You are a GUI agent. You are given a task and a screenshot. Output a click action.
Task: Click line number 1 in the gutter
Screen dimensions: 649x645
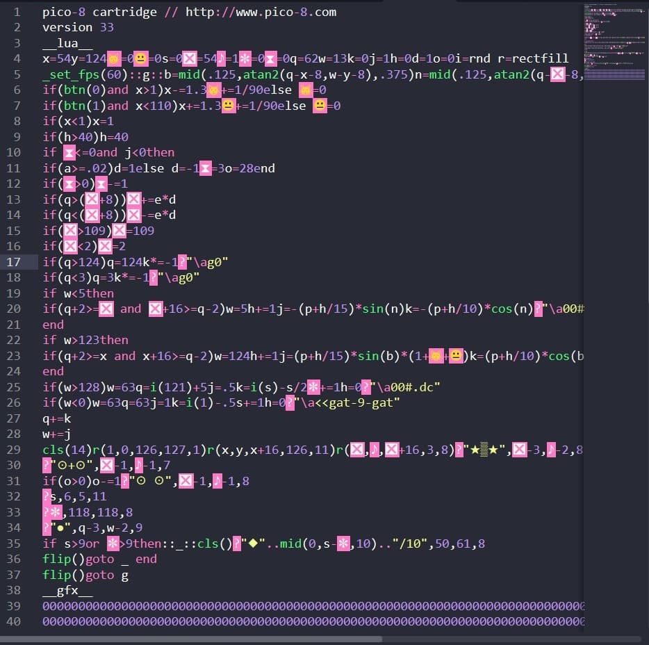click(x=17, y=12)
